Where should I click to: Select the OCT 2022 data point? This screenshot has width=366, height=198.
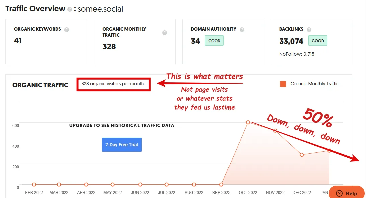(x=248, y=122)
